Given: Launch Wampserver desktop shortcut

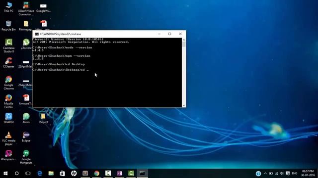Looking at the screenshot, I should [x=8, y=155].
